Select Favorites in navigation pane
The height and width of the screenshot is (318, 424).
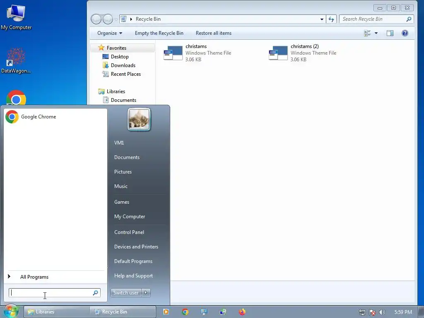[x=116, y=48]
